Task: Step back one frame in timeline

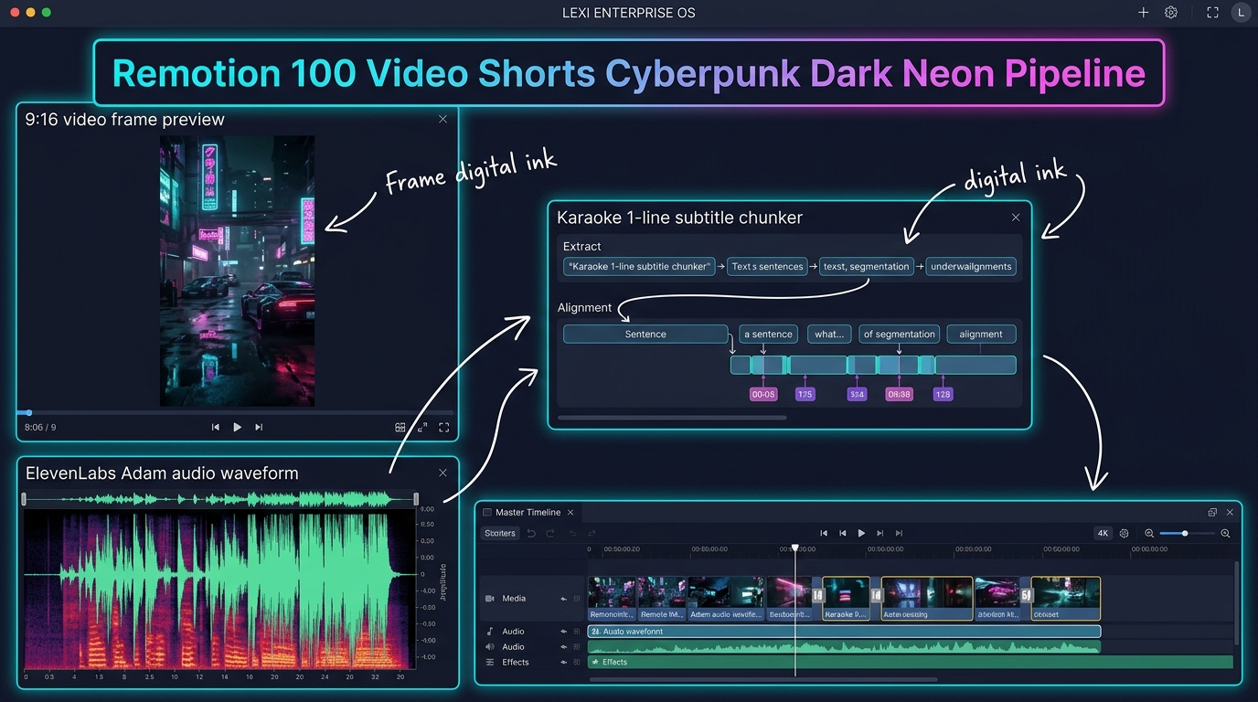Action: [x=843, y=533]
